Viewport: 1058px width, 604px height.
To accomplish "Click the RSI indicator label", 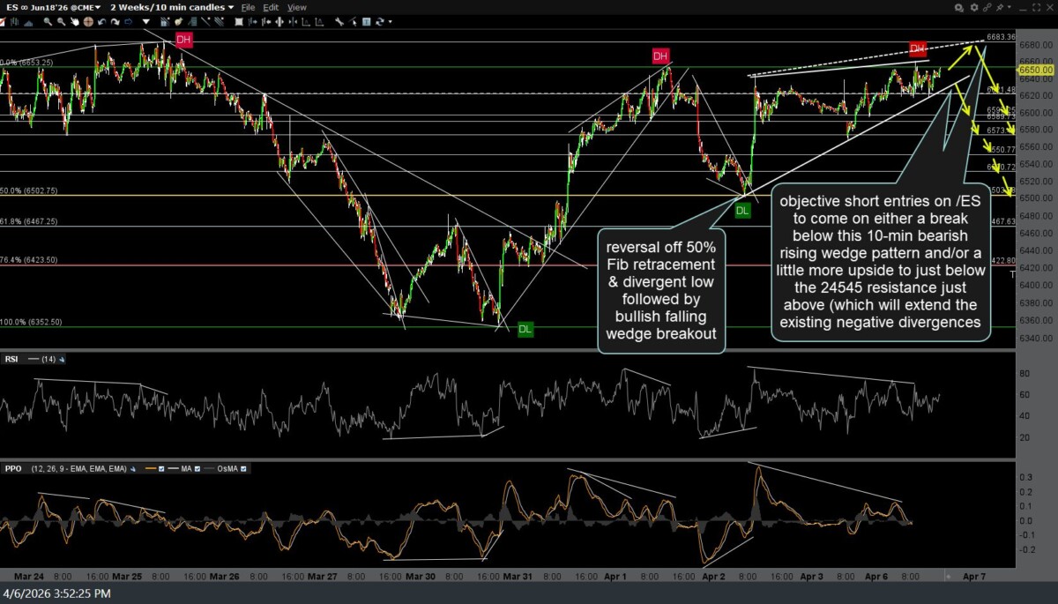I will tap(13, 359).
